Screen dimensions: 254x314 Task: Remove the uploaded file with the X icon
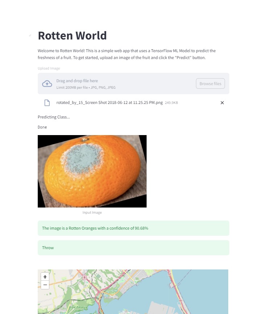(x=222, y=102)
